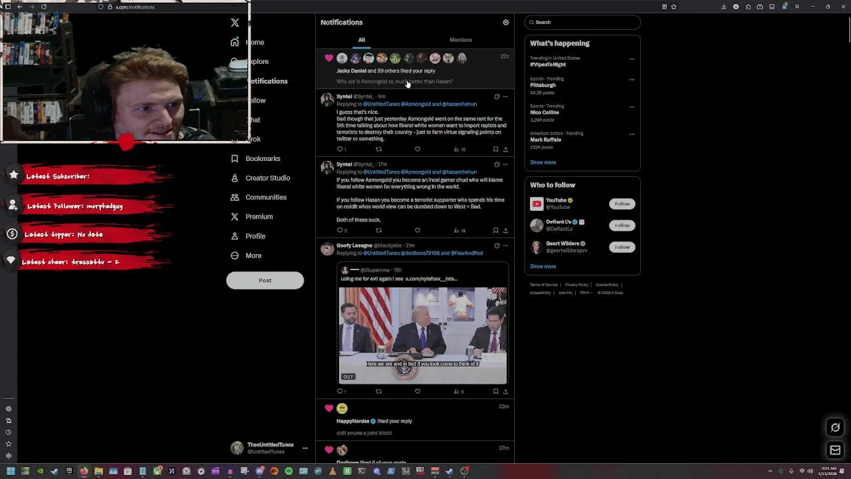Open options for Nico Collins trend
851x479 pixels.
tap(632, 107)
